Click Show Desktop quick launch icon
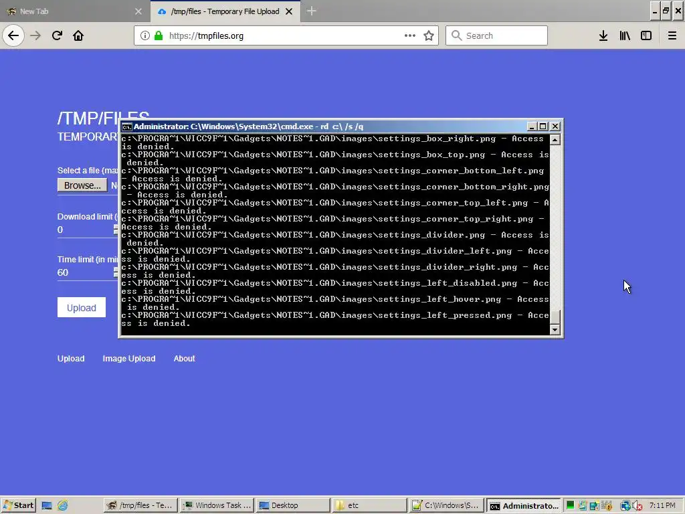Image resolution: width=685 pixels, height=514 pixels. [x=47, y=506]
